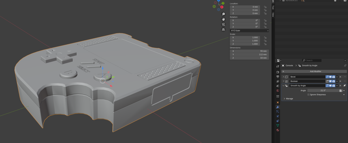Screen dimensions: 348x143
Task: Open the Render properties tab icon
Action: [x=278, y=72]
